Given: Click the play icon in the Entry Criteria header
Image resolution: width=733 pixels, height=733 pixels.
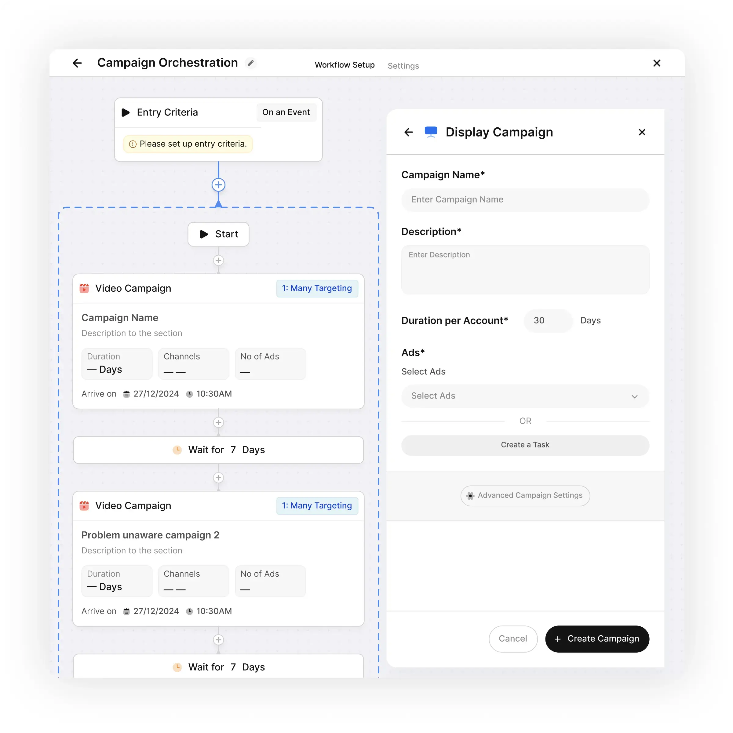Looking at the screenshot, I should (126, 112).
